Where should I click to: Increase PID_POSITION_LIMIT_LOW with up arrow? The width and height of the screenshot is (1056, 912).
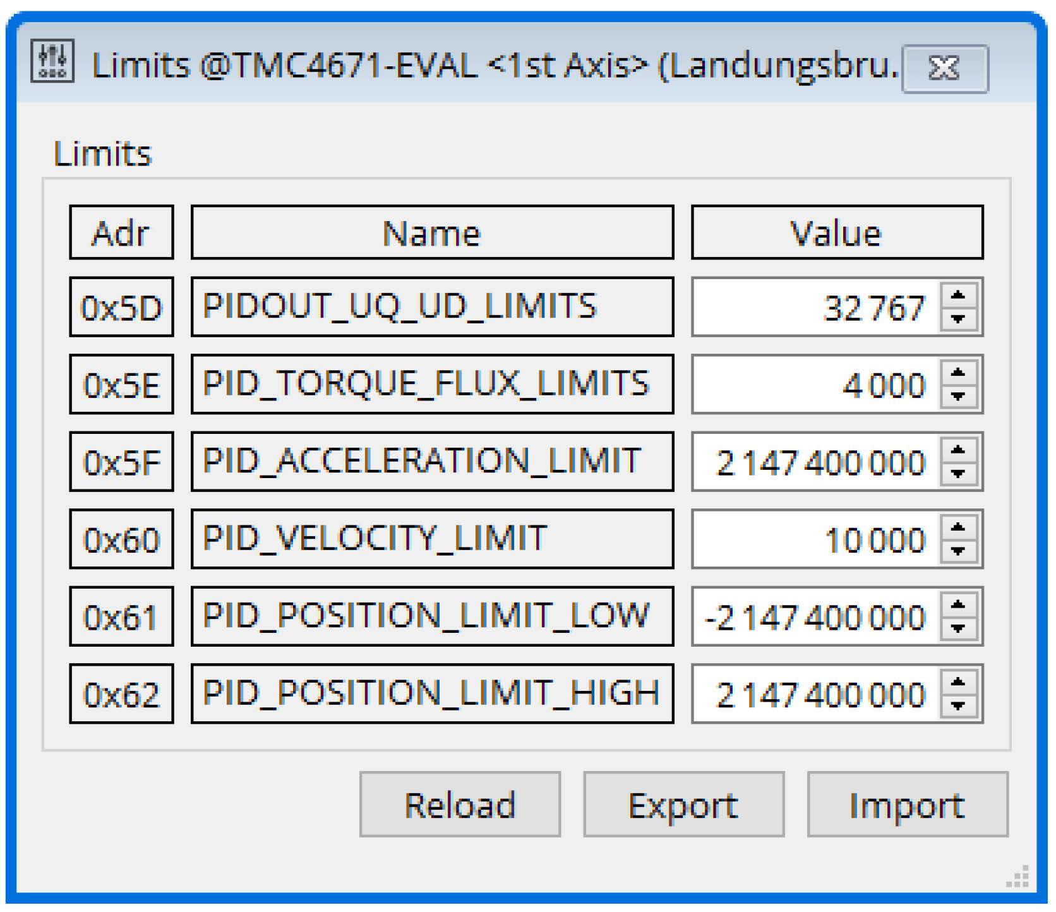coord(958,605)
